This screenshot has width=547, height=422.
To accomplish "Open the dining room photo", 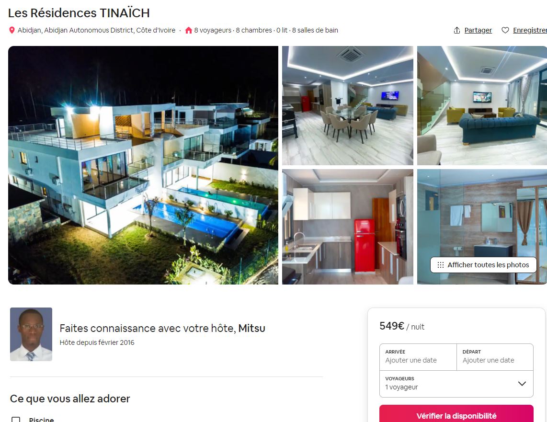I will [x=347, y=105].
